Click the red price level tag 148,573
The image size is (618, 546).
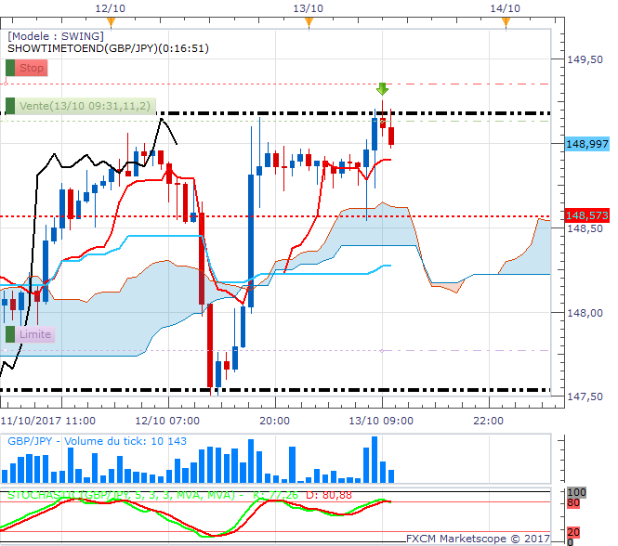point(587,215)
